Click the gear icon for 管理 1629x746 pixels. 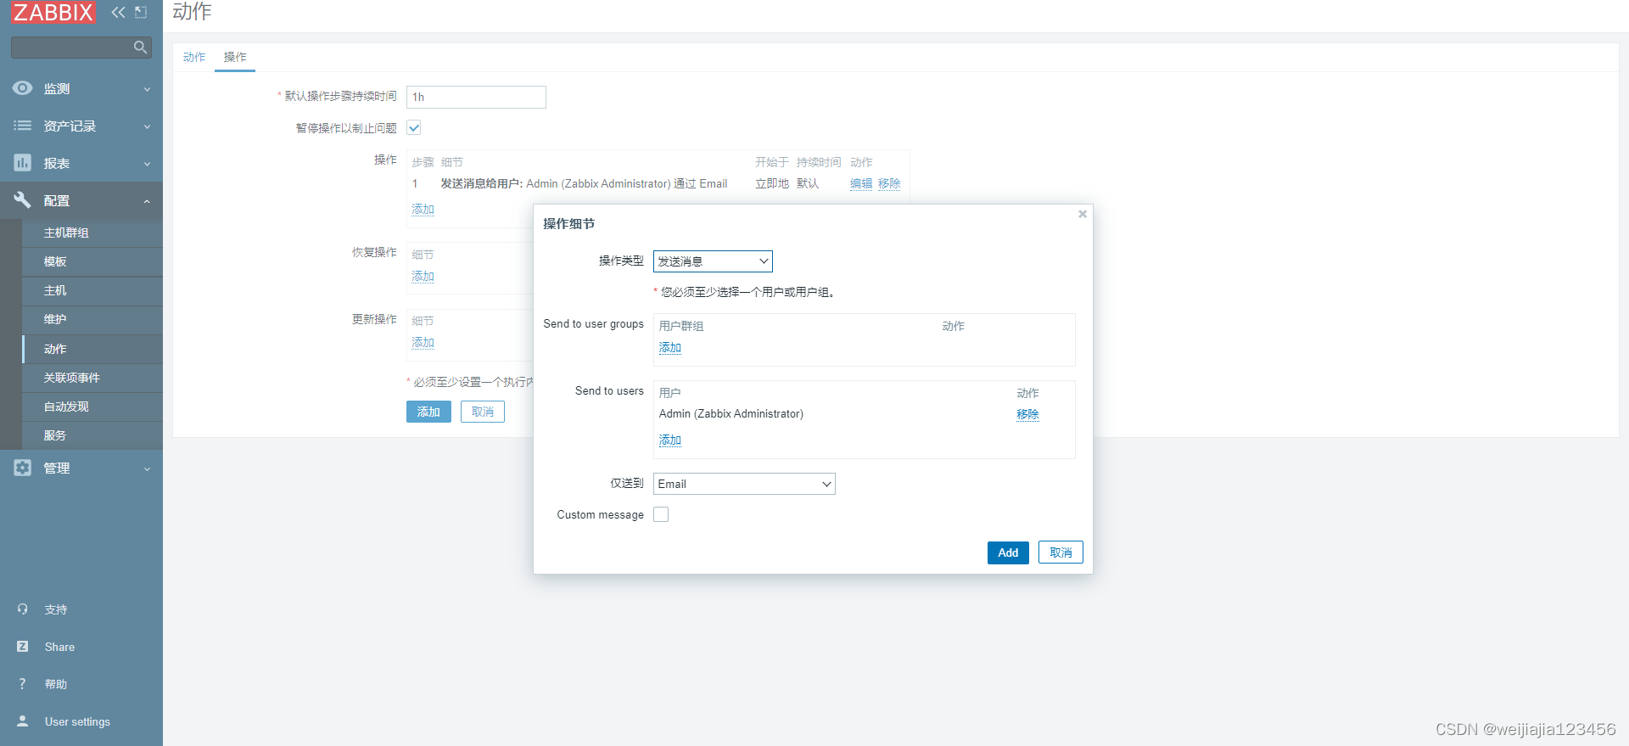[23, 468]
